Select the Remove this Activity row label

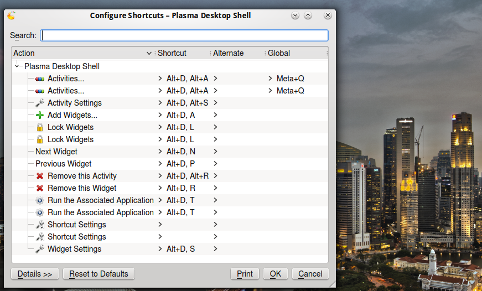(x=82, y=176)
